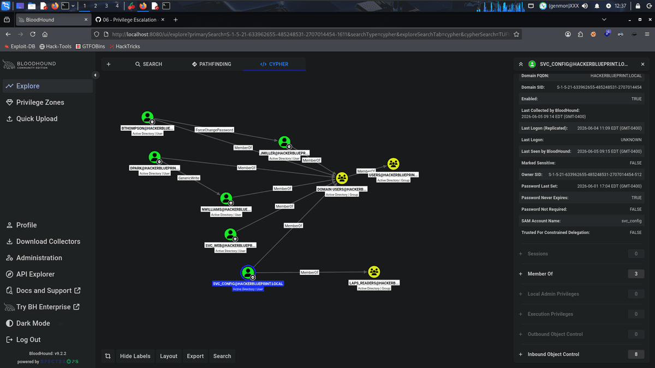Open notifications bell in system tray
655x368 pixels.
tap(597, 5)
